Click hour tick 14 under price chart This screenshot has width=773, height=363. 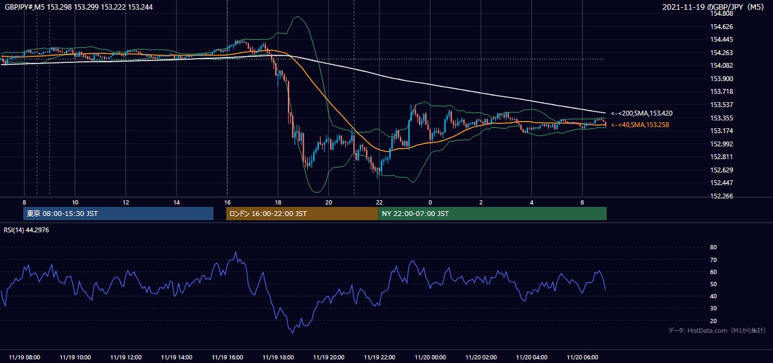pyautogui.click(x=177, y=202)
